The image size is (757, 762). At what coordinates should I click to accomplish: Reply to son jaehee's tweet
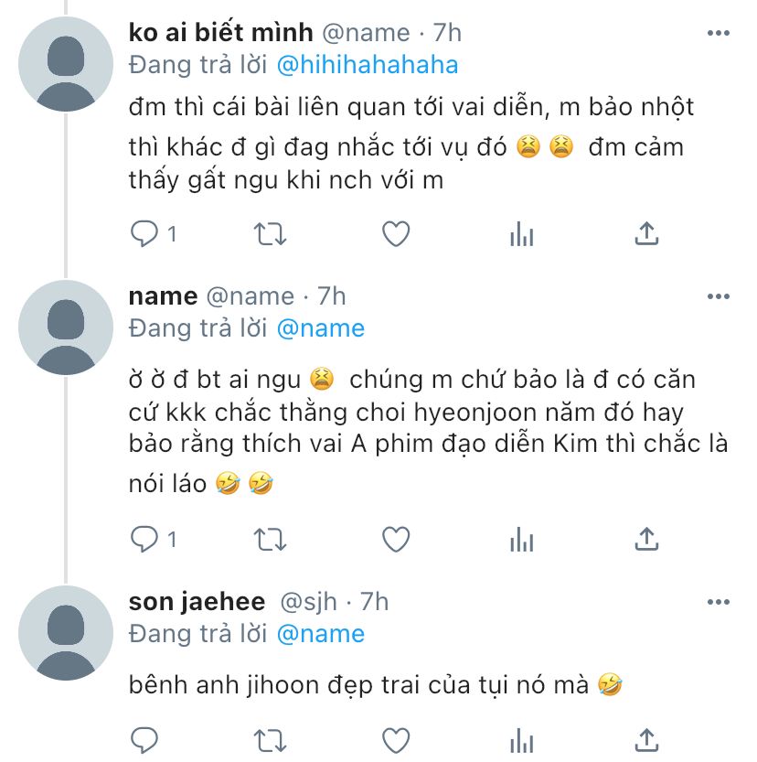click(144, 741)
